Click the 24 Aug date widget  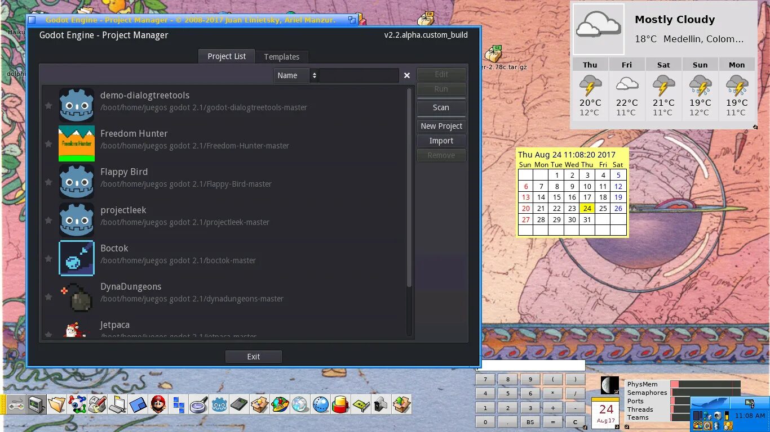coord(606,413)
